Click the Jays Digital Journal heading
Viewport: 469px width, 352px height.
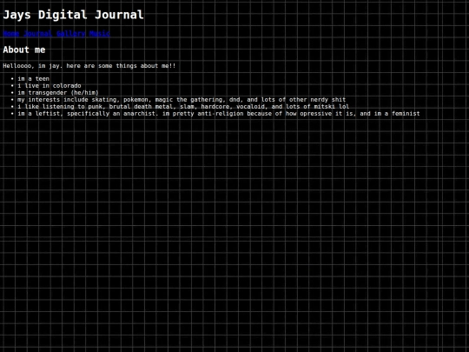click(73, 15)
